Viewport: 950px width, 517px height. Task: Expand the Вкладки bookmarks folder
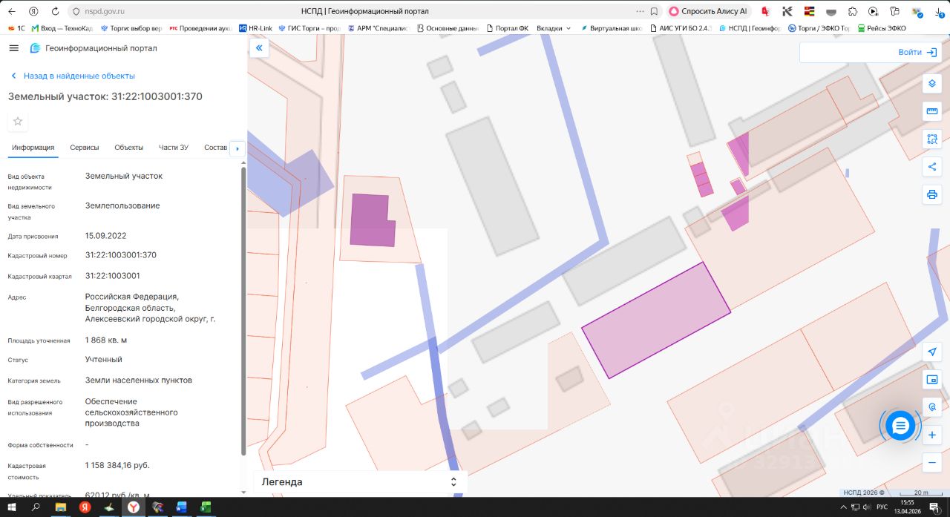pos(554,28)
